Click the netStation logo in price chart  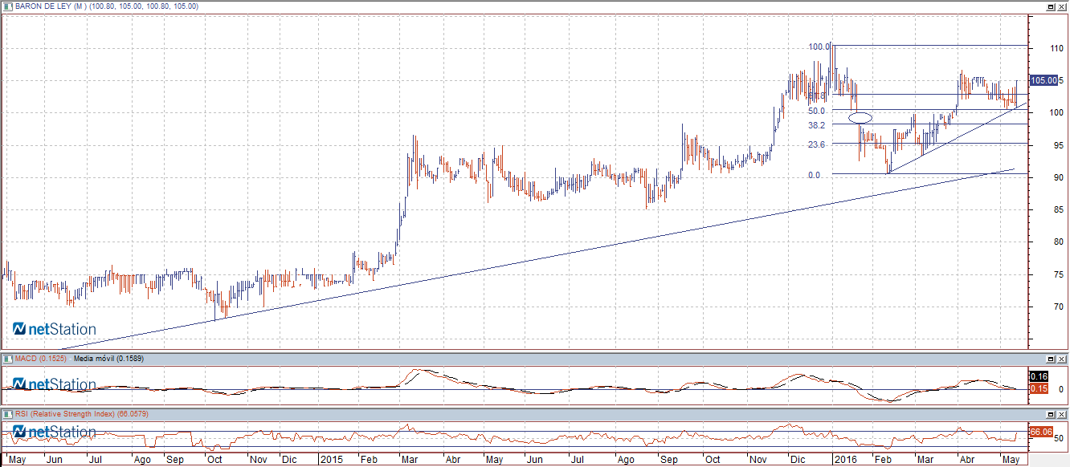(x=54, y=329)
